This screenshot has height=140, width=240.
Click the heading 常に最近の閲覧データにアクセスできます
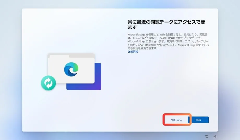coord(166,24)
